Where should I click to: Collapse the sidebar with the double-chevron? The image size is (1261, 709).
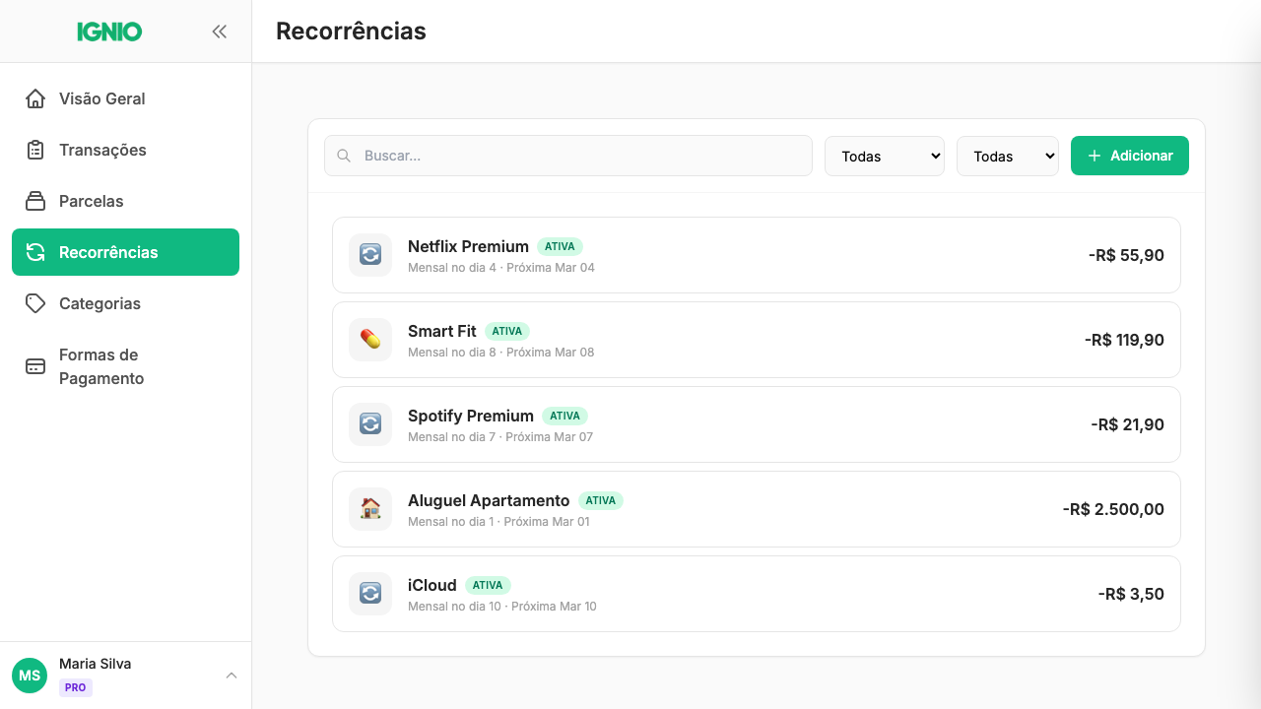click(x=220, y=31)
